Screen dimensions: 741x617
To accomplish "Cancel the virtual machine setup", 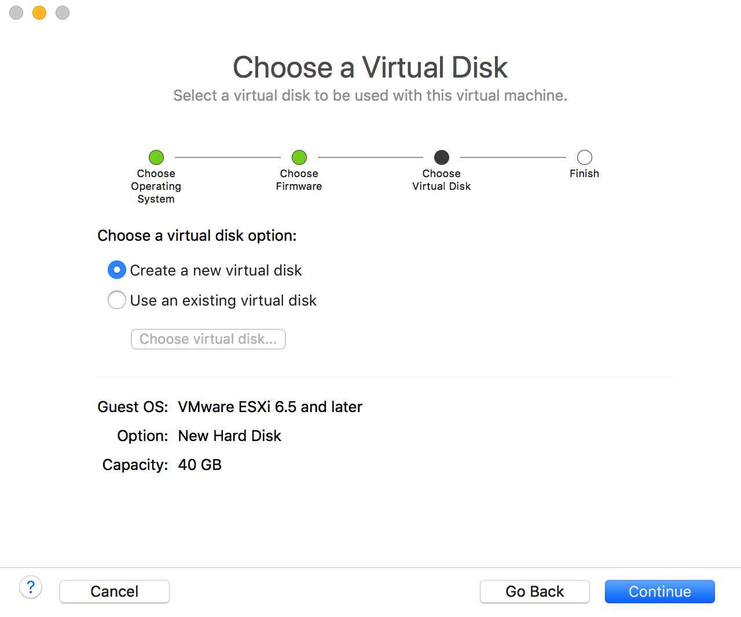I will tap(115, 592).
